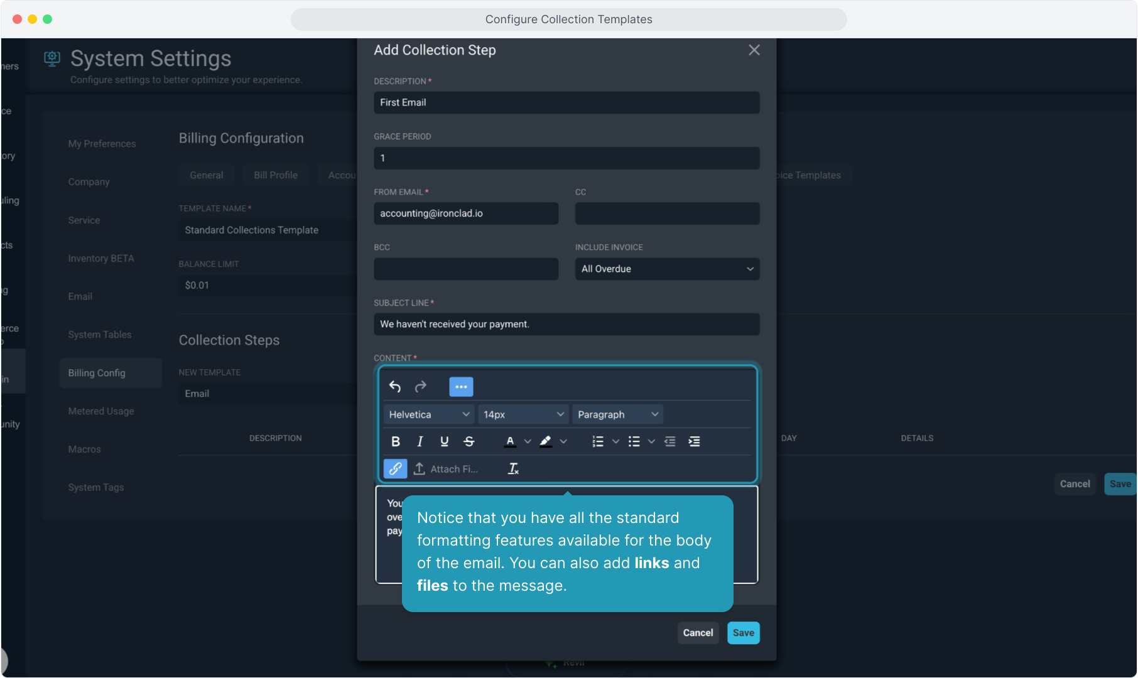
Task: Insert a link with the link icon
Action: coord(396,469)
